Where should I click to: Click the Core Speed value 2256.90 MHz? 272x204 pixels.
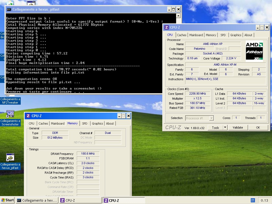pyautogui.click(x=198, y=94)
